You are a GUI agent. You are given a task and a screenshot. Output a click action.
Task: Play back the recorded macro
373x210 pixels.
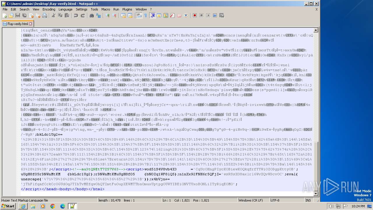point(208,15)
